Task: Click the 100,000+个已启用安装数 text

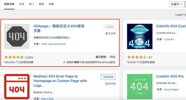Action: tap(19, 62)
